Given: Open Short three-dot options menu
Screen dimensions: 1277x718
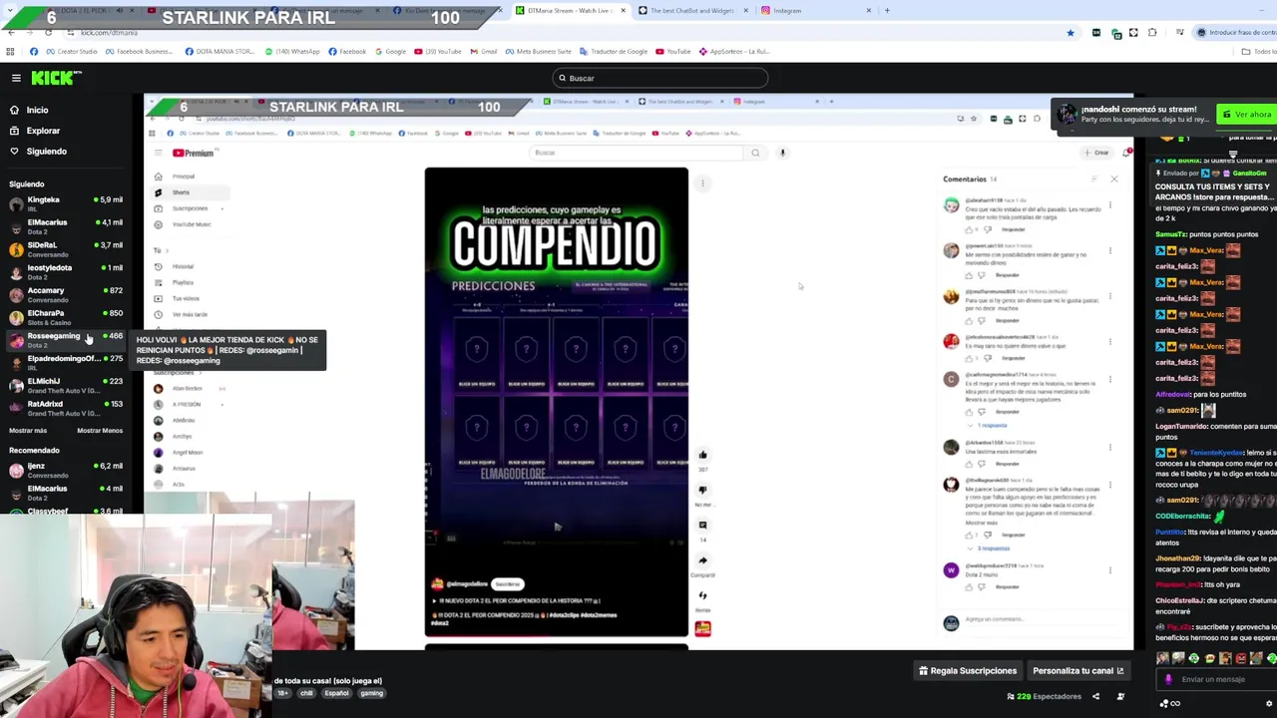Looking at the screenshot, I should coord(702,183).
